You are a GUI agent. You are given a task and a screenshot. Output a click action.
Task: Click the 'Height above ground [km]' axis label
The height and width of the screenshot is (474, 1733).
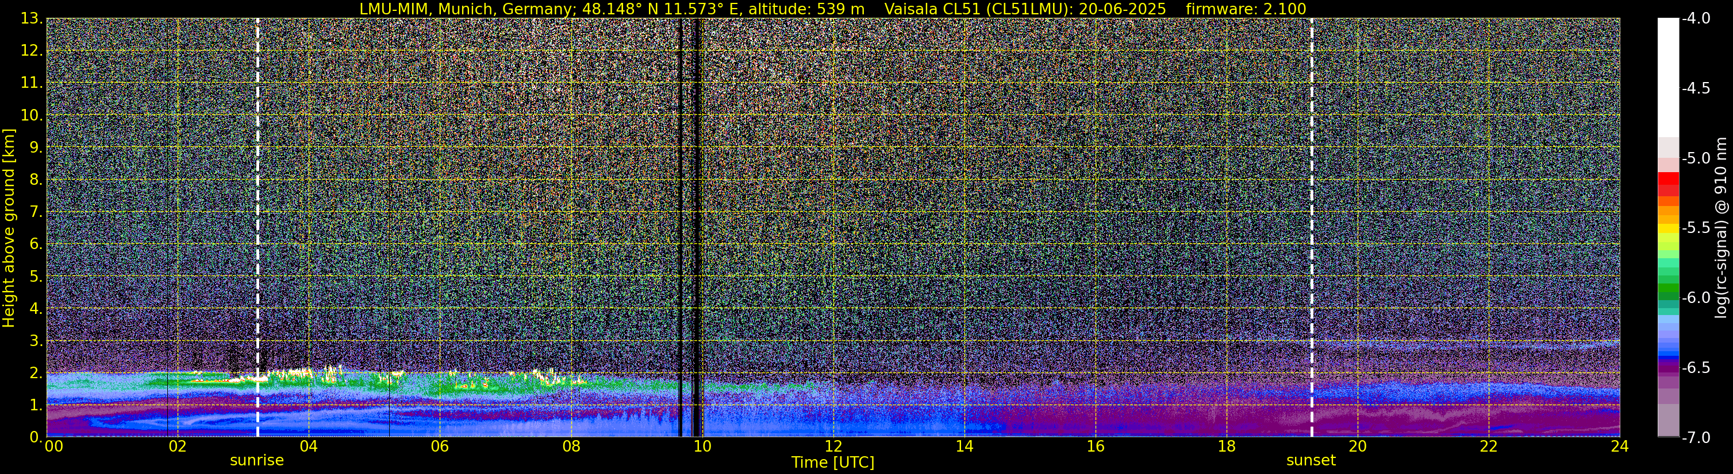pos(9,228)
